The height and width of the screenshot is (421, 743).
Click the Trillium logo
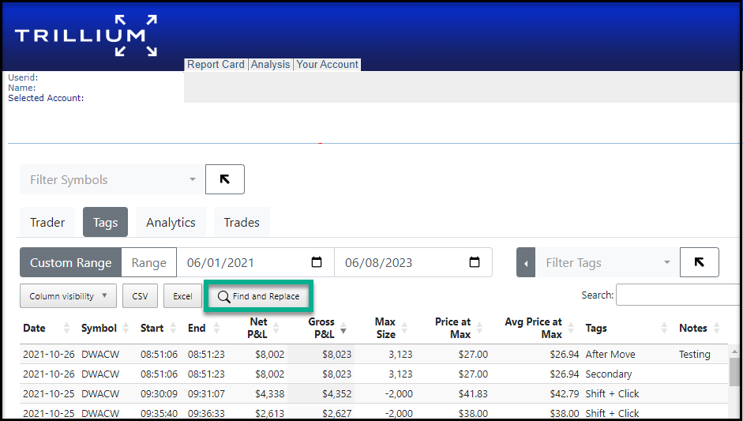click(85, 36)
